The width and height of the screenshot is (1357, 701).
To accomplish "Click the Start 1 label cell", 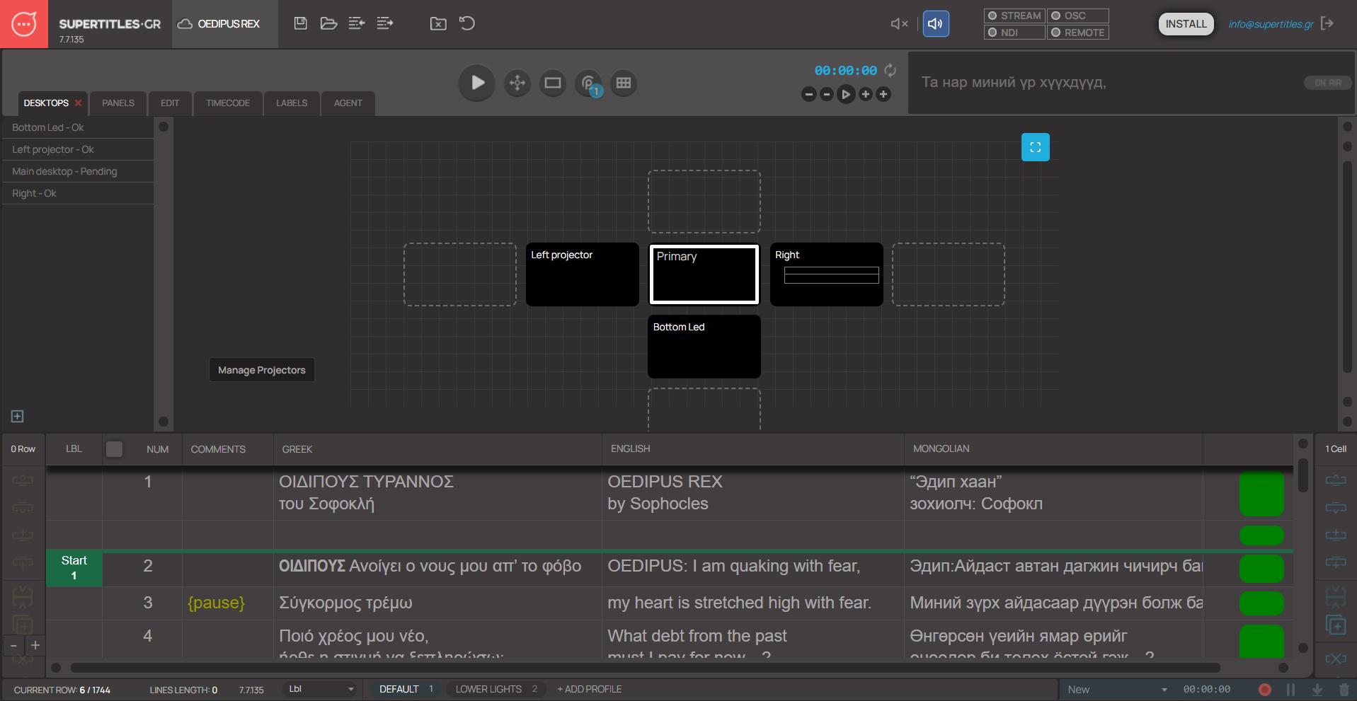I will (x=74, y=568).
